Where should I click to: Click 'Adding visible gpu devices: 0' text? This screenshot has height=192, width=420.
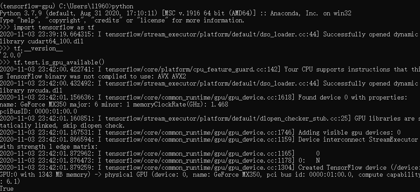(349, 132)
